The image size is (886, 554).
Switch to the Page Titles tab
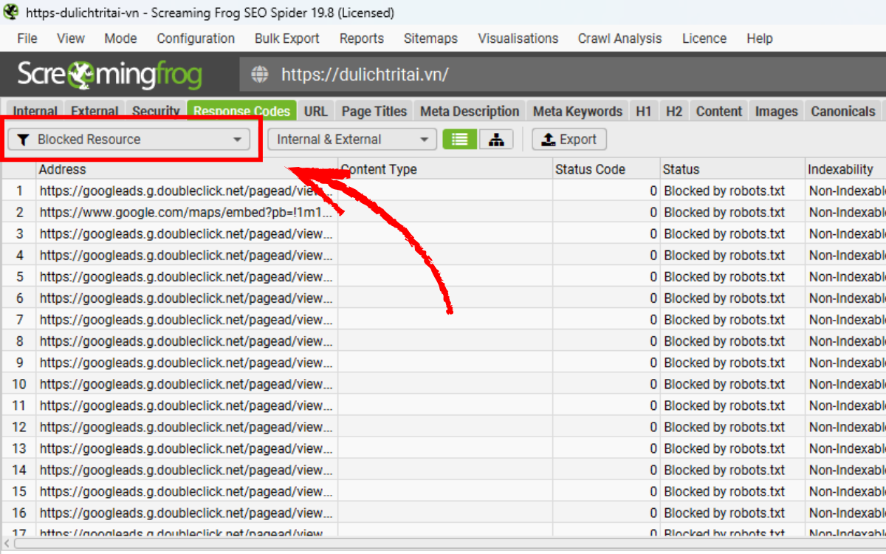coord(374,112)
